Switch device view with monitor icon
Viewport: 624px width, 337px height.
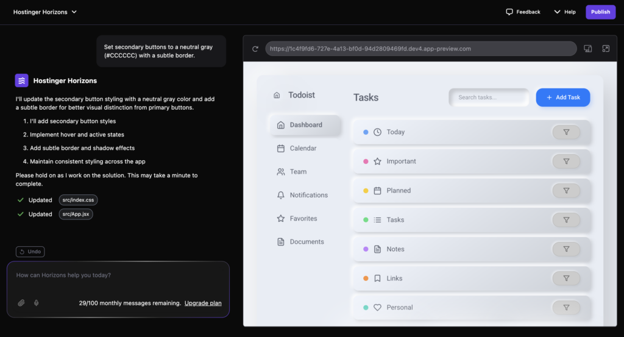[588, 49]
